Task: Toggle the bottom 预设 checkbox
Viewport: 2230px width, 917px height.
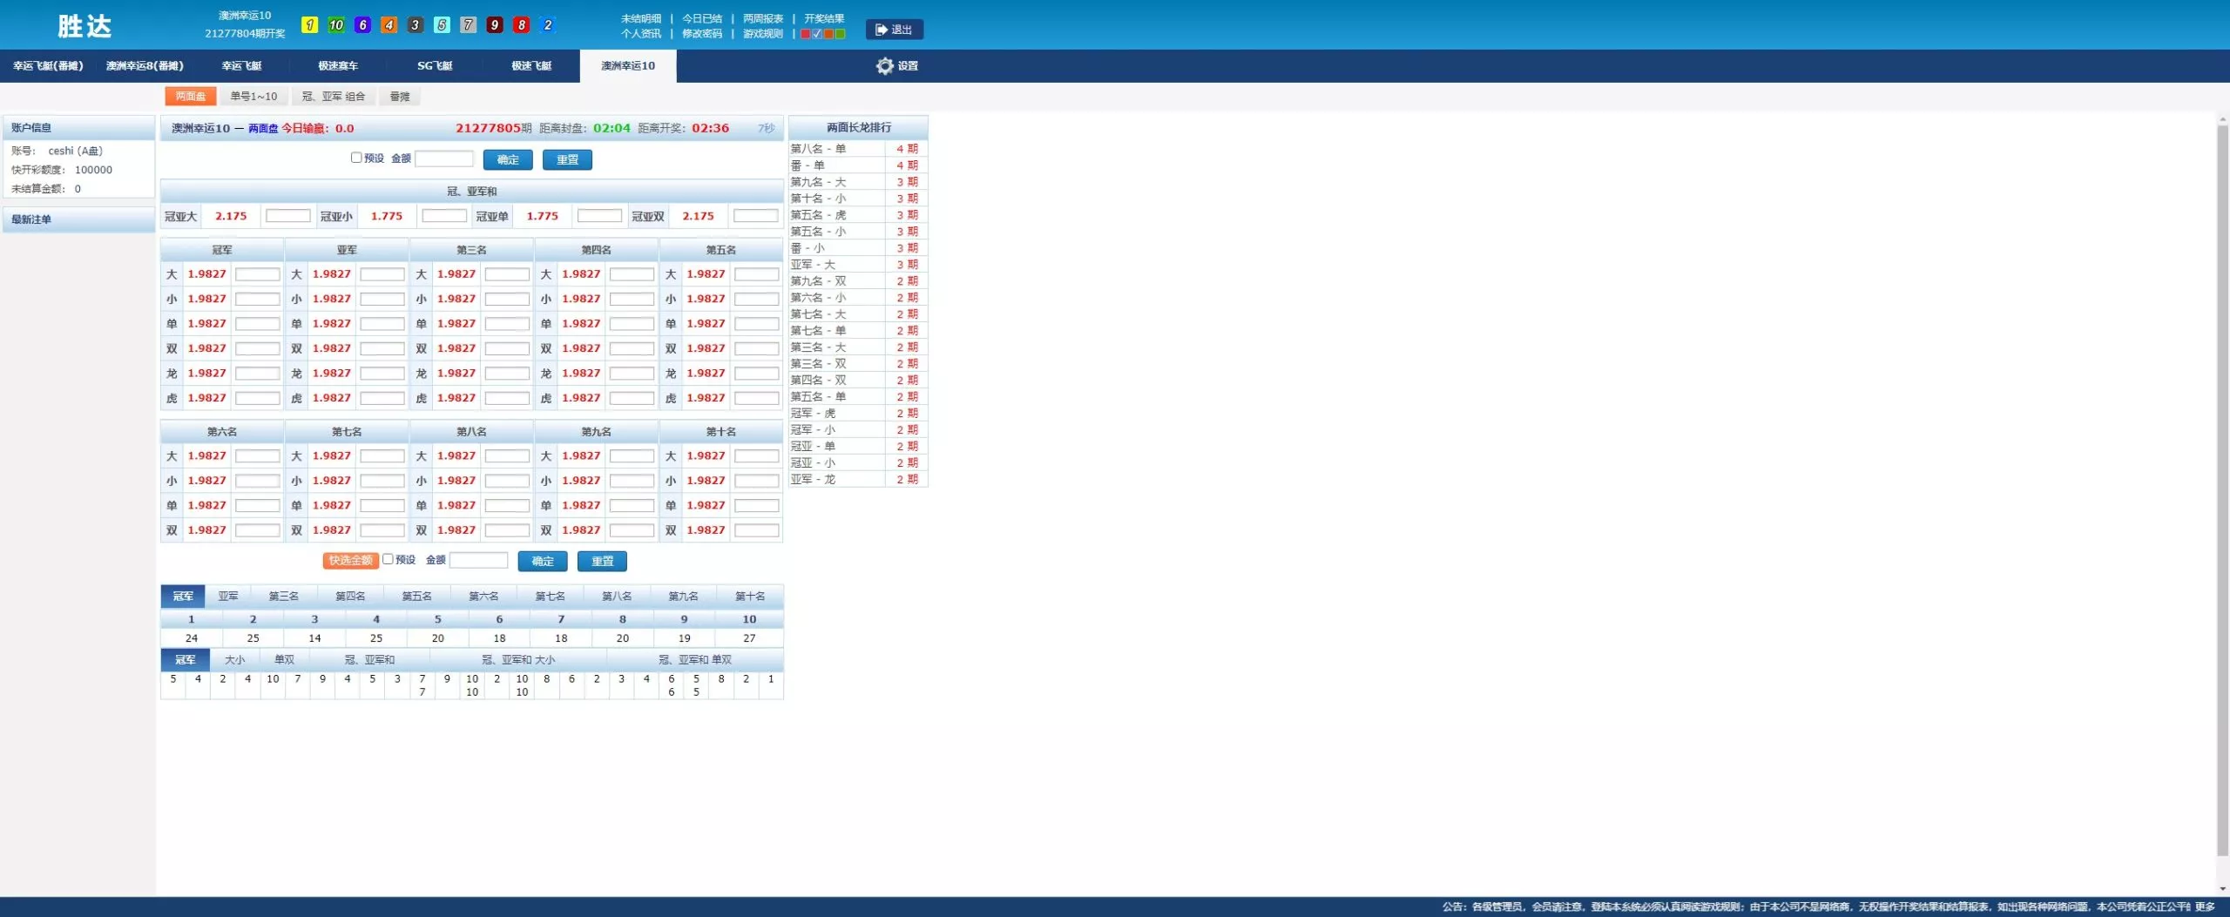Action: click(x=388, y=559)
